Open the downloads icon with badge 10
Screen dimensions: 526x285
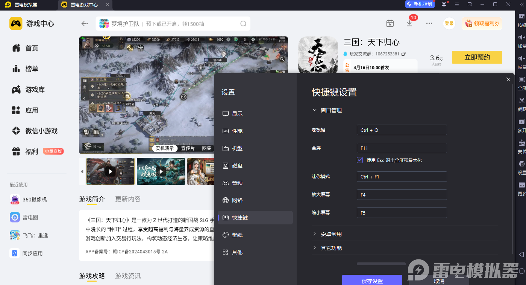[409, 23]
